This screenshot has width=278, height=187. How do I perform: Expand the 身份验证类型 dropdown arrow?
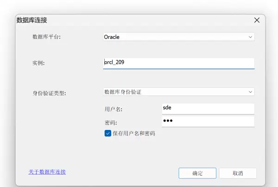coord(250,92)
